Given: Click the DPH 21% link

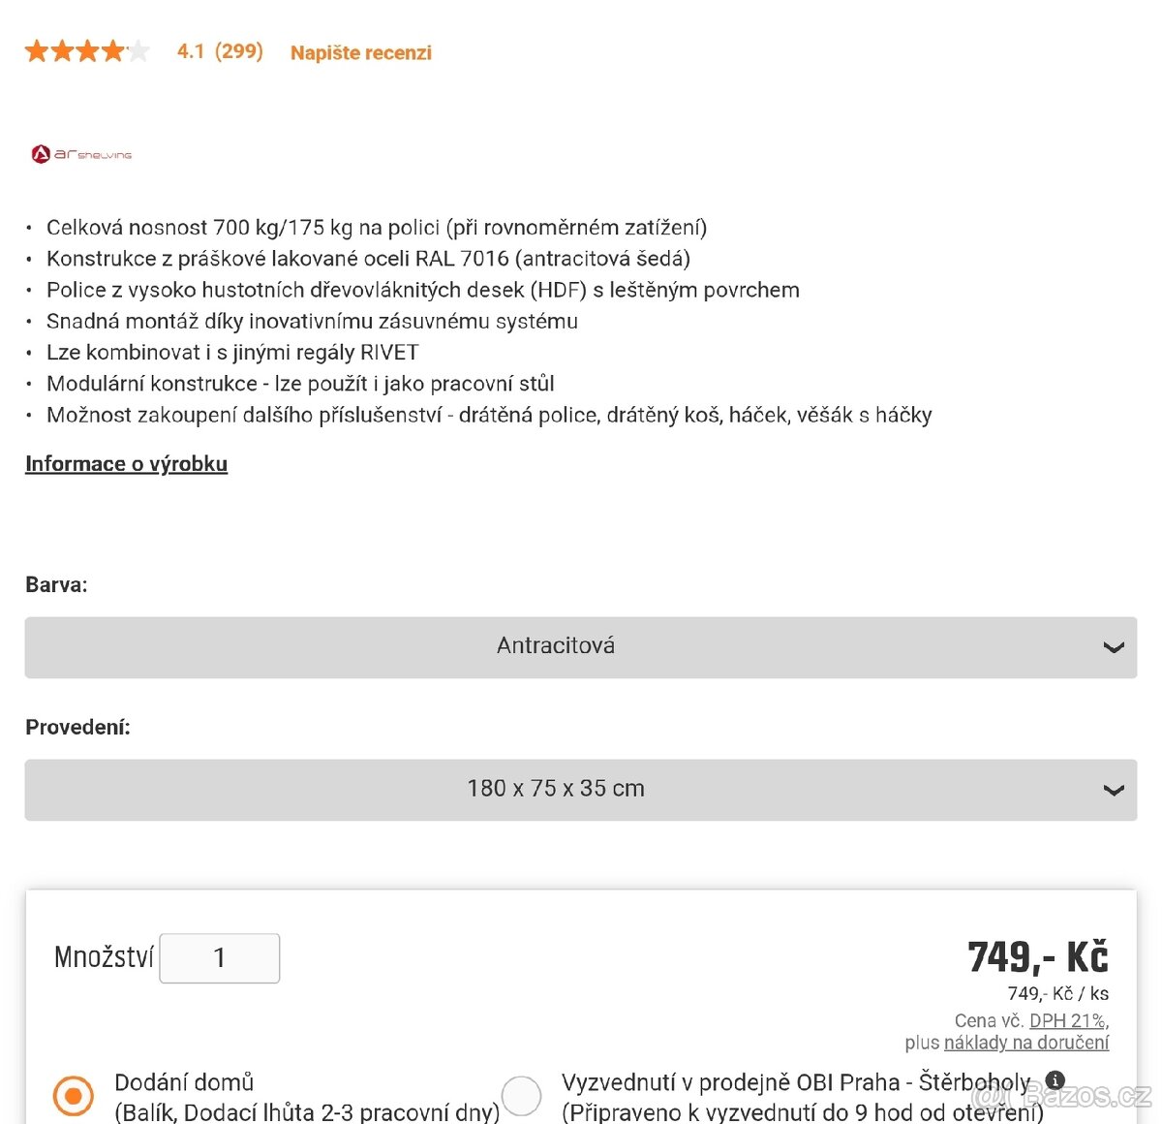Looking at the screenshot, I should click(x=1067, y=1020).
